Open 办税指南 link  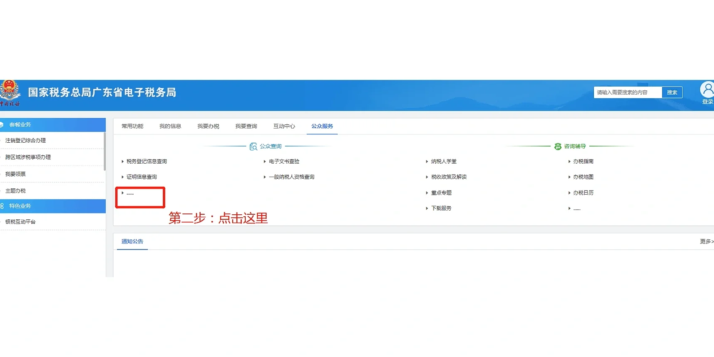[x=583, y=162]
